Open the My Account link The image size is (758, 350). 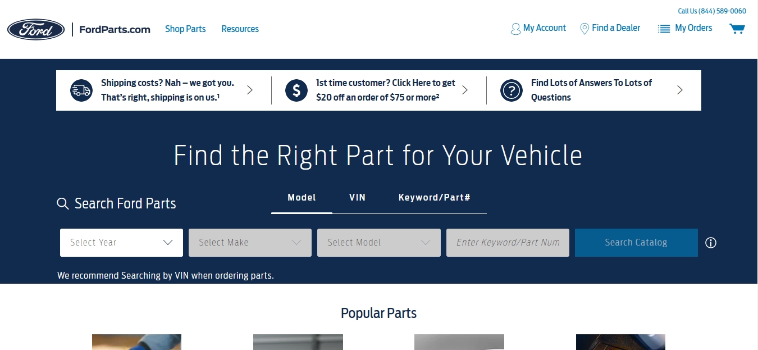545,28
